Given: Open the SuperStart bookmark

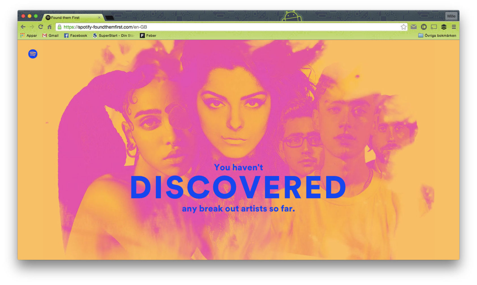Looking at the screenshot, I should (113, 35).
